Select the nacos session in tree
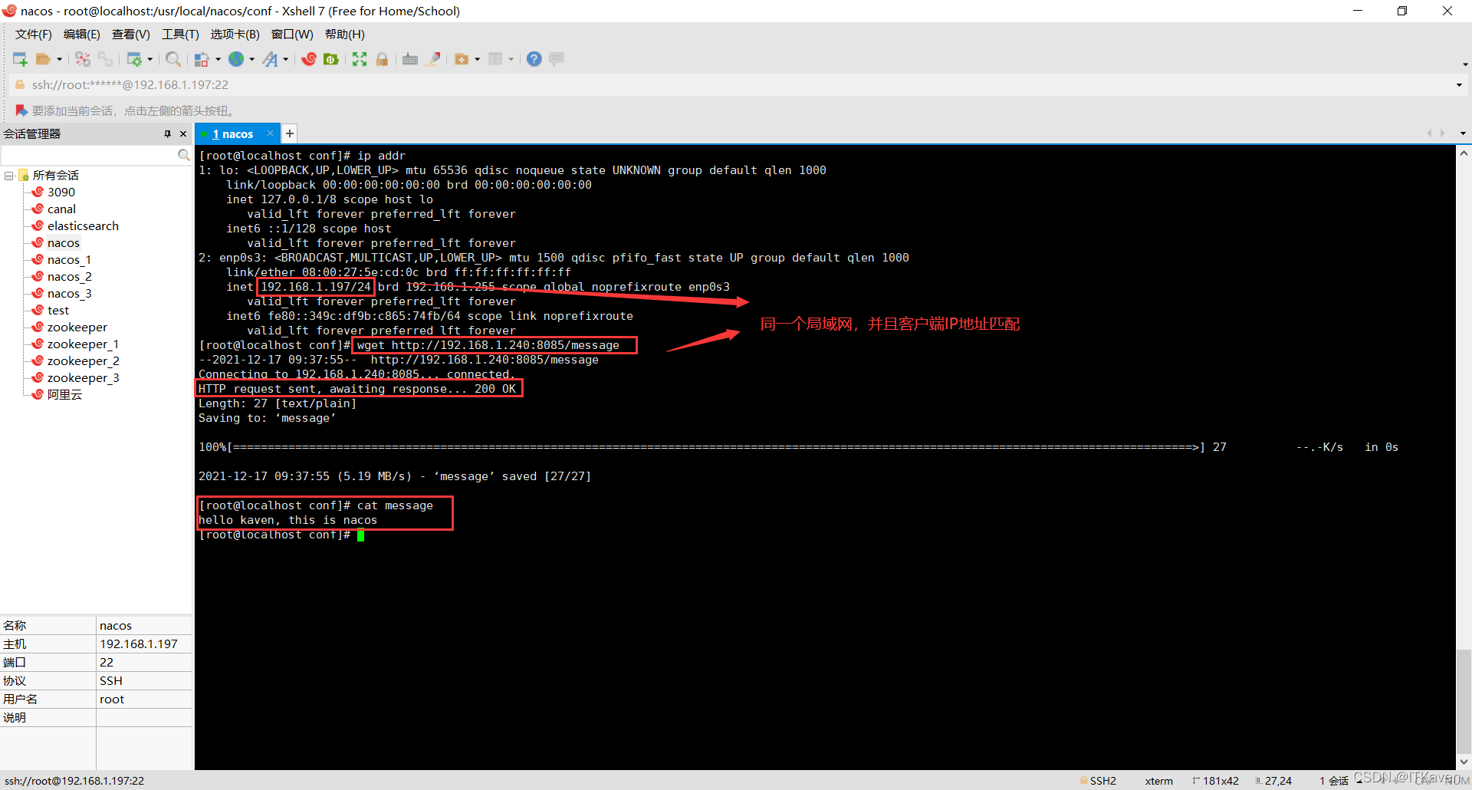 coord(64,243)
